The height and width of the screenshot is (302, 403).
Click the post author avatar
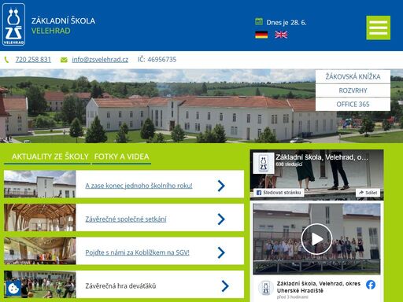click(x=266, y=288)
